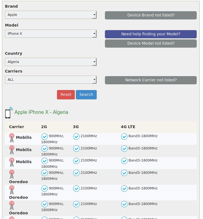Viewport: 203px width, 219px height.
Task: Click the 4G LTE Band3-1800MHz checkmark for Mobilis
Action: click(x=124, y=136)
